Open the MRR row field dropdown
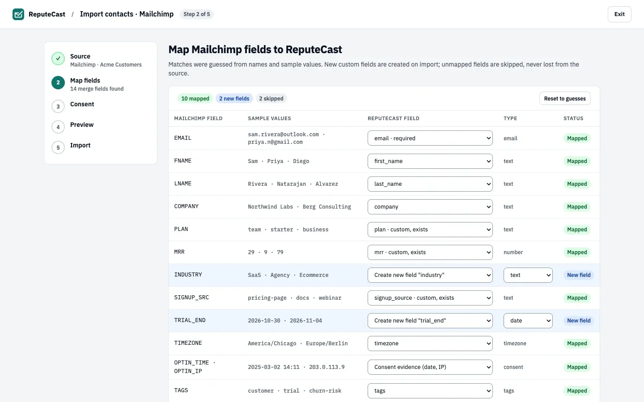The width and height of the screenshot is (644, 402). [x=430, y=252]
